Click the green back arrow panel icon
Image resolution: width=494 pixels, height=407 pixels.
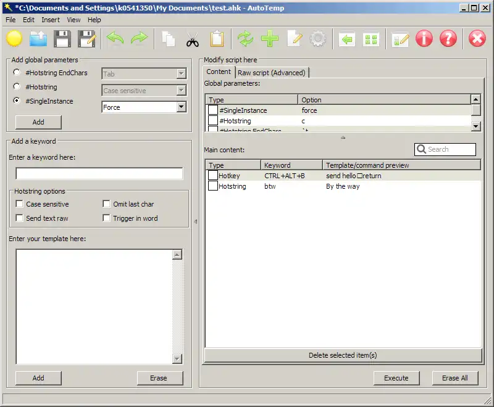tap(347, 39)
